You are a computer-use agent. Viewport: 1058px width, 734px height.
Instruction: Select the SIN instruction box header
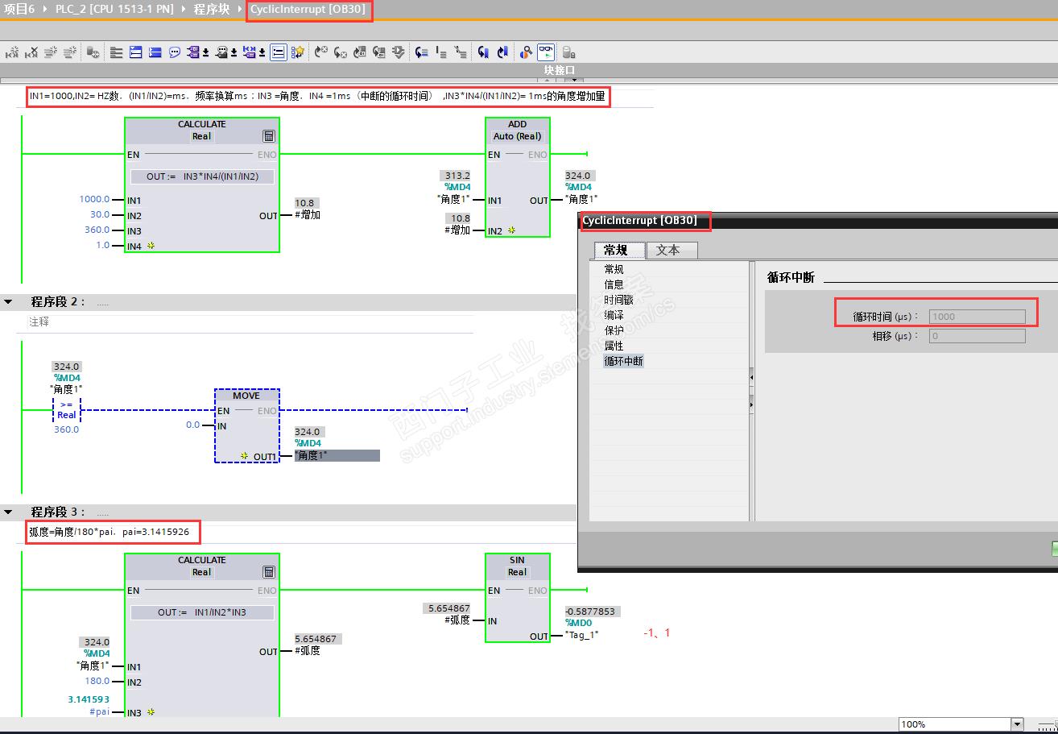point(517,566)
